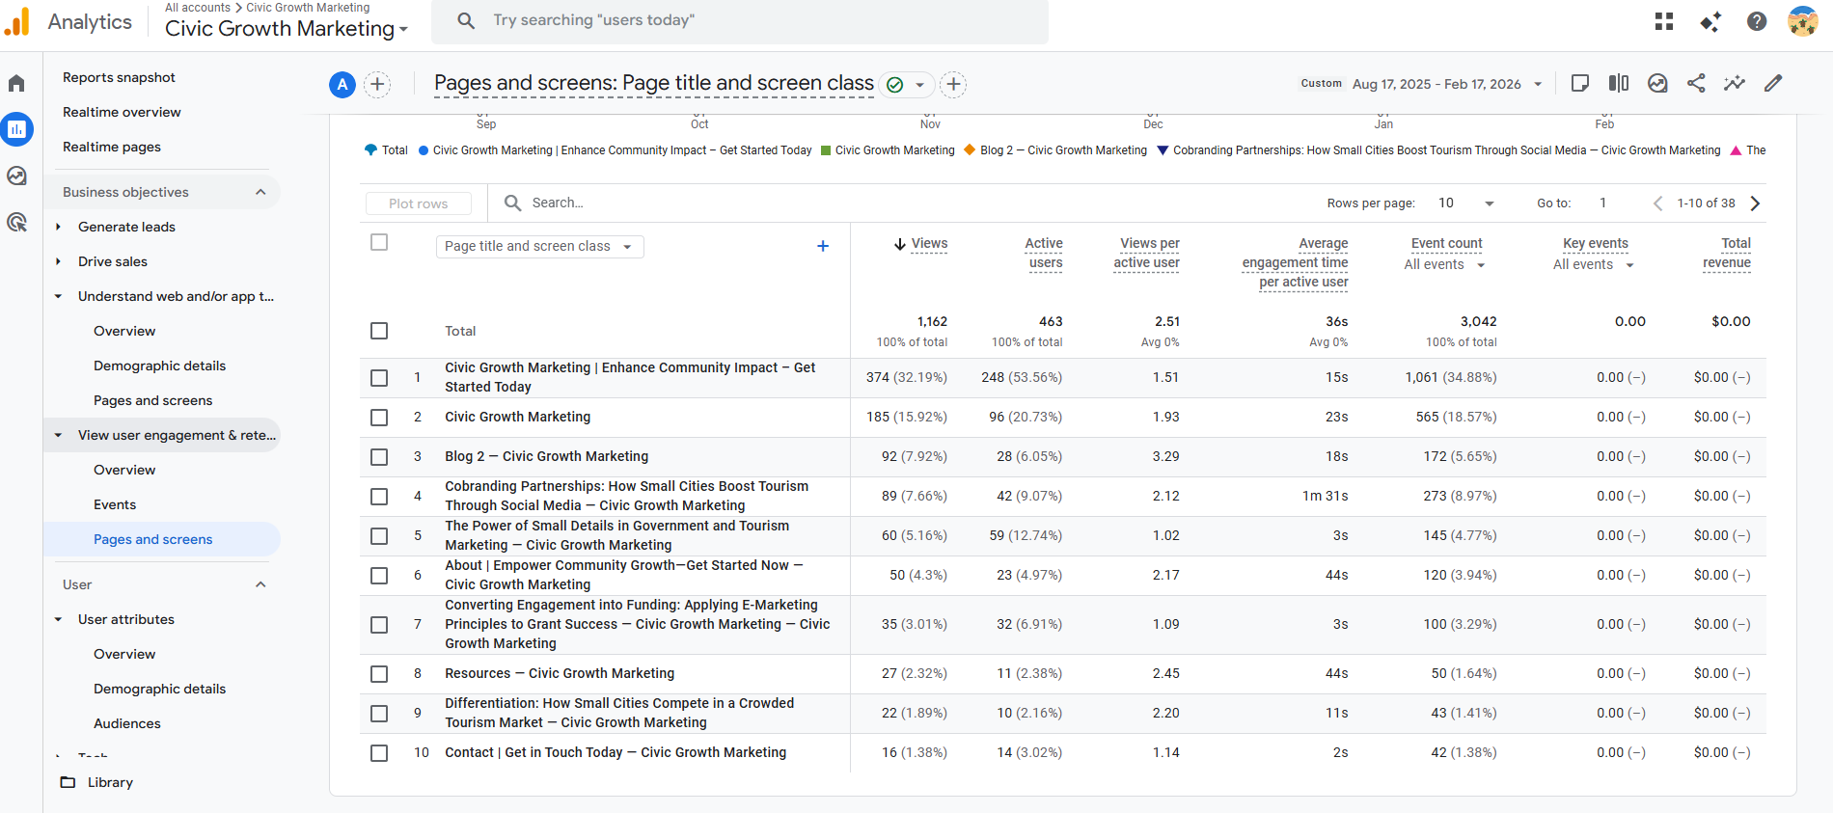
Task: Open the user account avatar
Action: pos(1802,21)
